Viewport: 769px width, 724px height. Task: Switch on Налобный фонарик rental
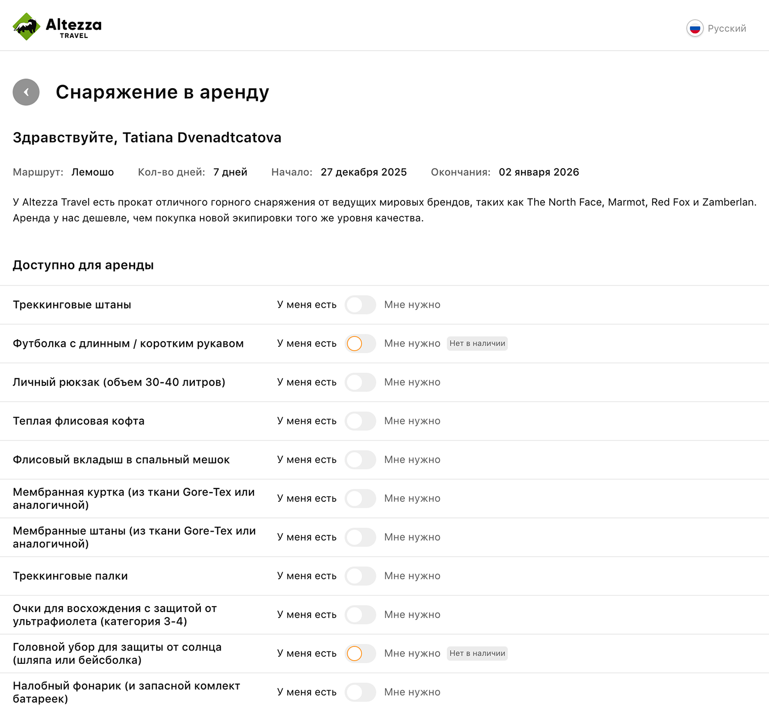[x=360, y=692]
